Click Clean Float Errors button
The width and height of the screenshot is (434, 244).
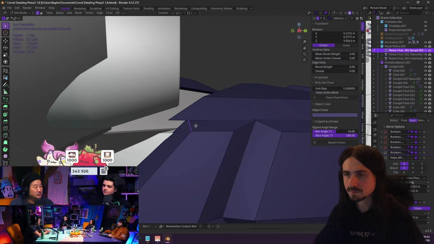point(335,98)
